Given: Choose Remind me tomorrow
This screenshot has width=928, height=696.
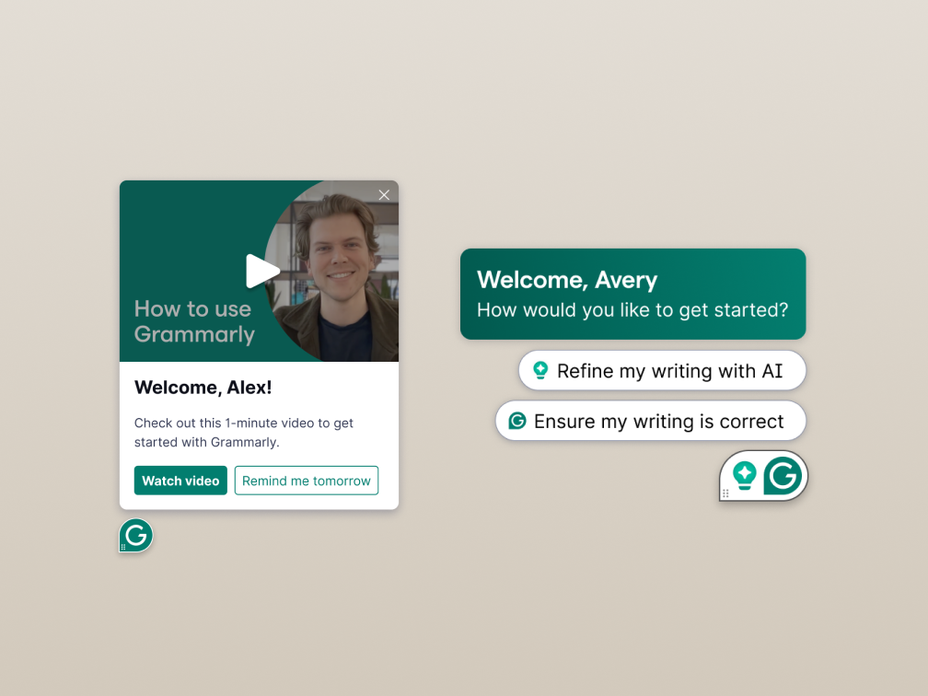Looking at the screenshot, I should [306, 481].
